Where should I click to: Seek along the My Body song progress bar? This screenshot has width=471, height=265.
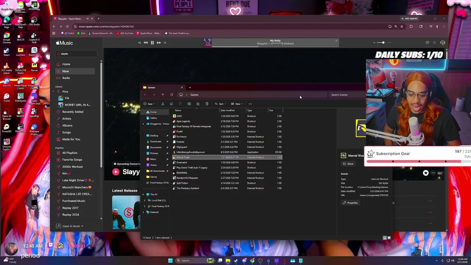(x=275, y=46)
